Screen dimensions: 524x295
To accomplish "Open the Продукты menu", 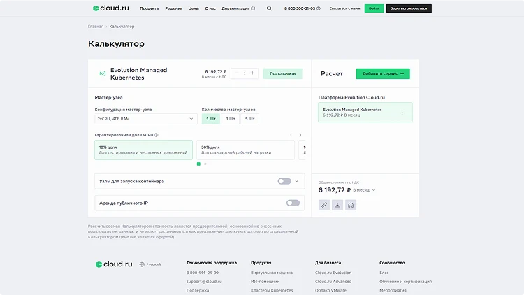I will [x=150, y=8].
